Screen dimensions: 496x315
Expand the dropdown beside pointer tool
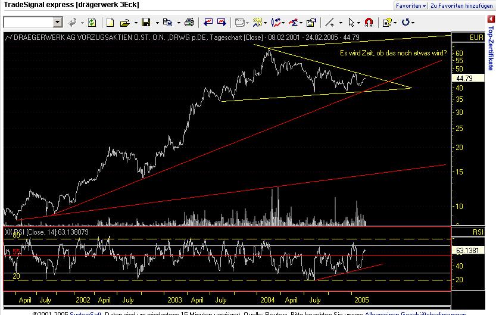[358, 23]
